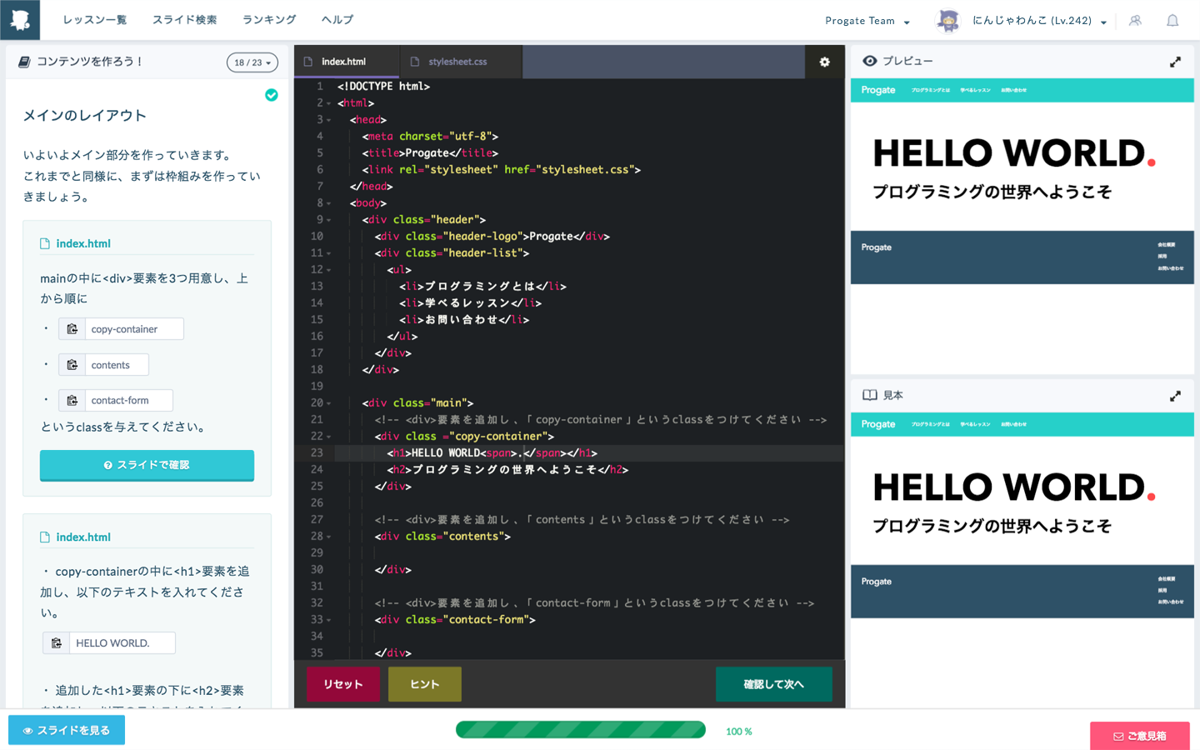Expand the プレビュー panel fullscreen
Viewport: 1200px width, 750px height.
(1175, 62)
